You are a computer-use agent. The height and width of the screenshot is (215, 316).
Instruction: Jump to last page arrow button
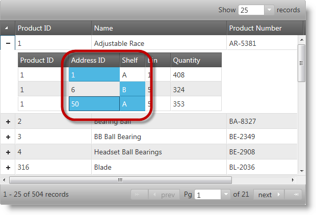point(294,195)
